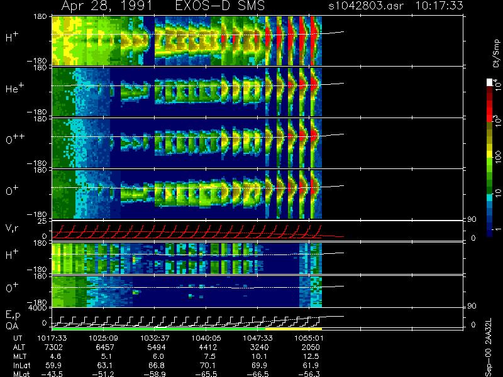Click the 'O++' panel label

coord(15,138)
